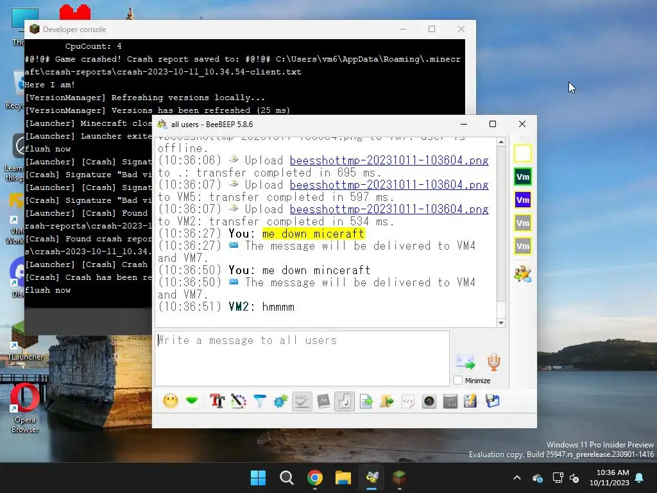Click the 'Here I am!' line in Developer console

[x=49, y=85]
